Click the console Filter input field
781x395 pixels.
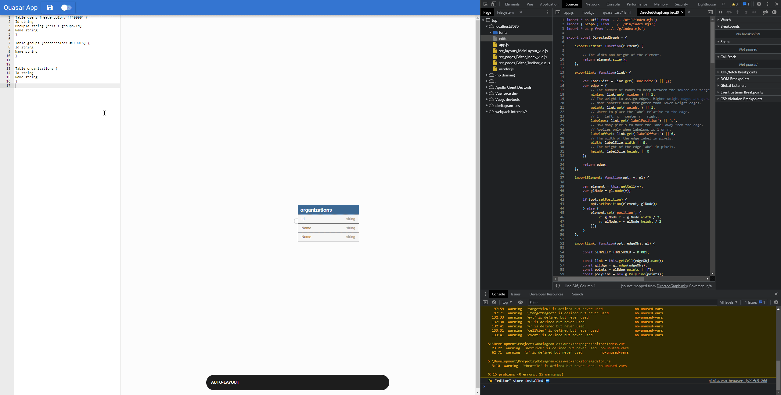[x=622, y=302]
